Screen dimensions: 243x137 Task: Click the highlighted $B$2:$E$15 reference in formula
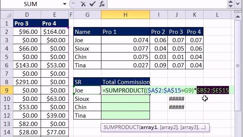213,90
